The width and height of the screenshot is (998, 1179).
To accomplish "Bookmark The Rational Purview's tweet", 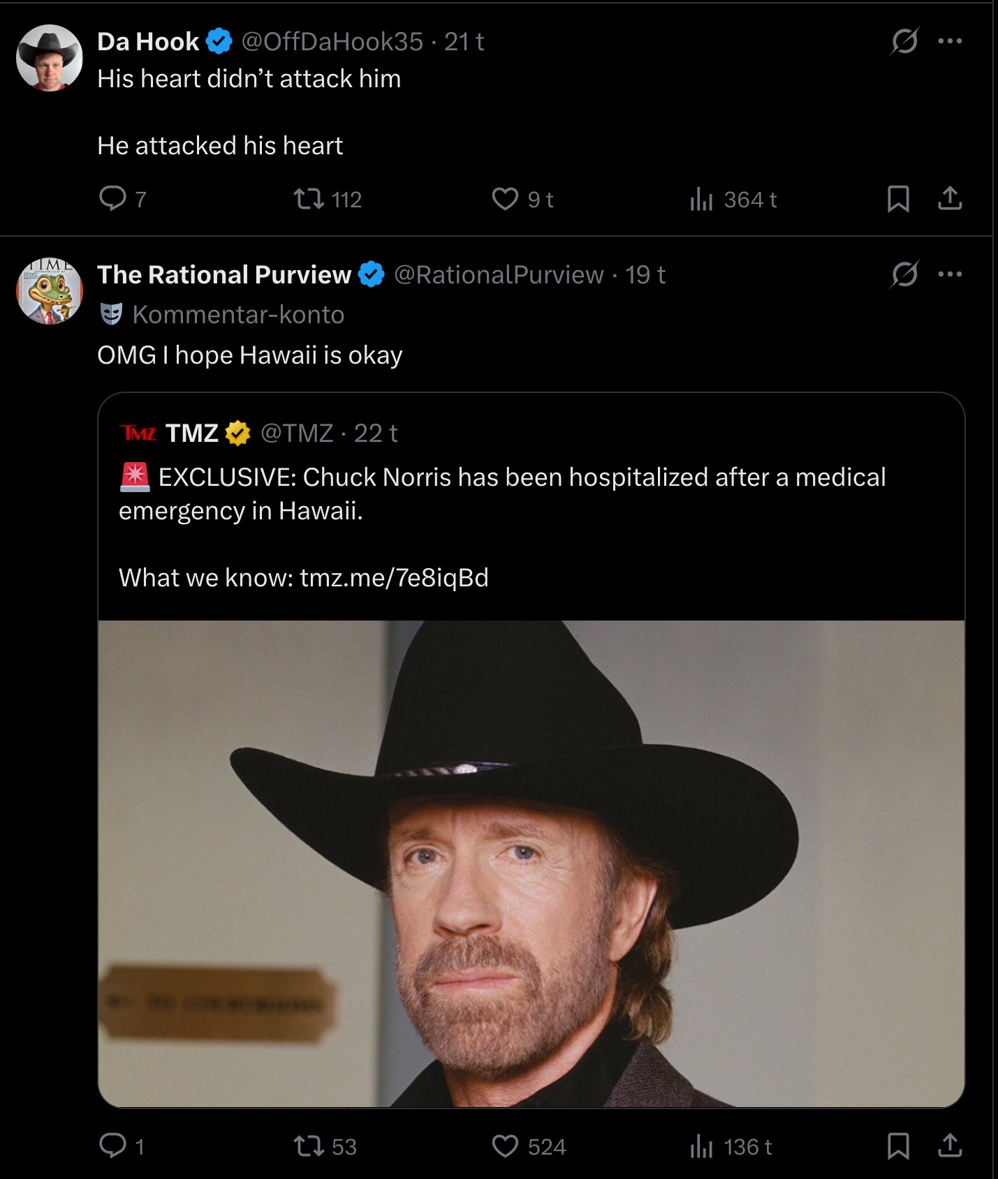I will pyautogui.click(x=898, y=1145).
